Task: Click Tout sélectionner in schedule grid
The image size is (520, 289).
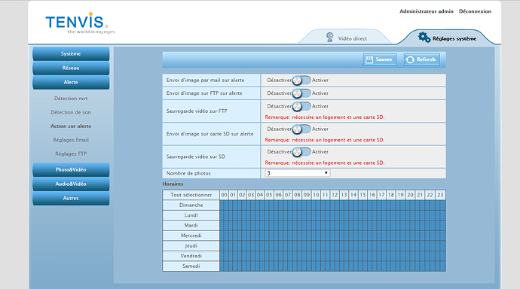Action: point(191,195)
